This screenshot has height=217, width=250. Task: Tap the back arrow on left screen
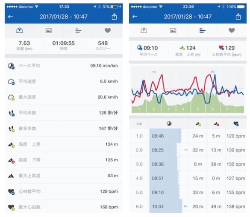click(x=11, y=17)
